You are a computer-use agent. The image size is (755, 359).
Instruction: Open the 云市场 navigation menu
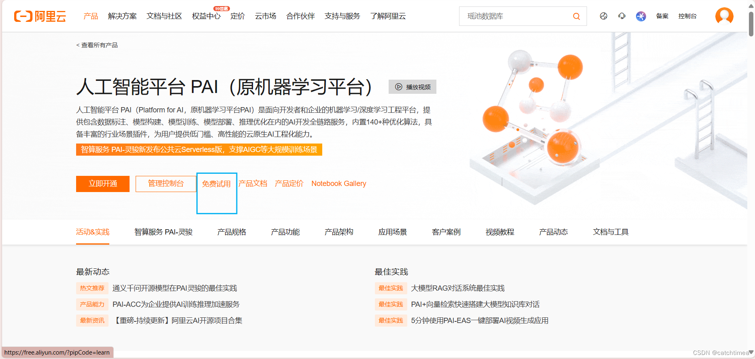click(x=266, y=16)
